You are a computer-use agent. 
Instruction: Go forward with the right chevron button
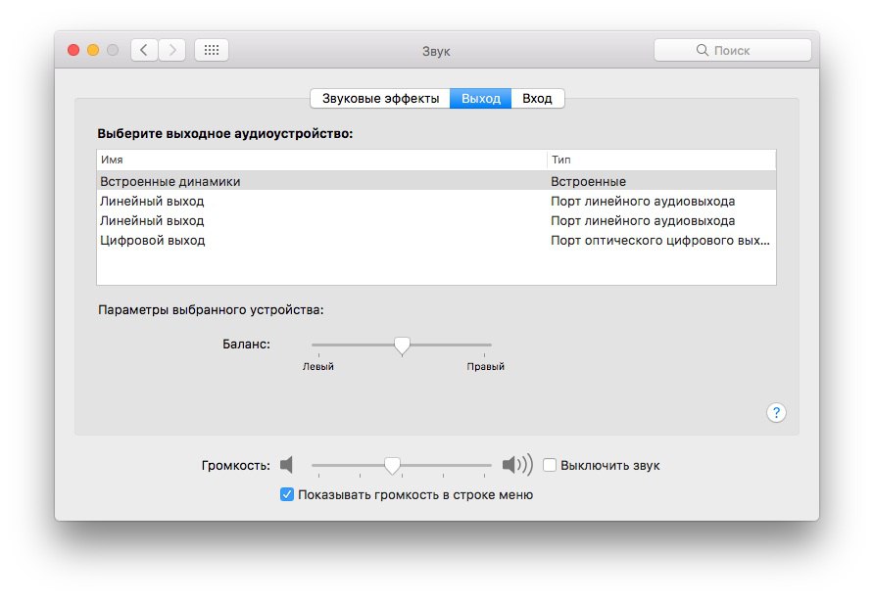pyautogui.click(x=172, y=50)
